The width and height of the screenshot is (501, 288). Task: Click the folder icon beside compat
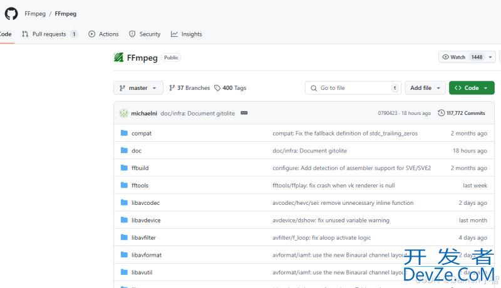[124, 133]
